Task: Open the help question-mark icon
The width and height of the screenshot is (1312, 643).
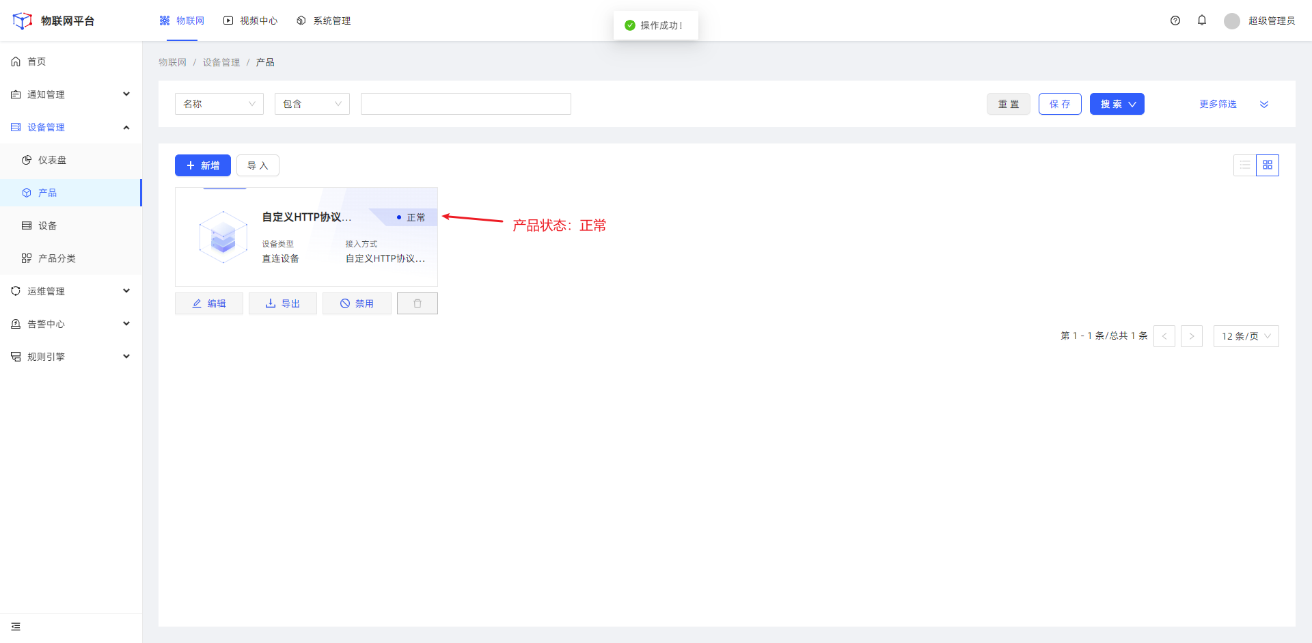Action: coord(1175,20)
